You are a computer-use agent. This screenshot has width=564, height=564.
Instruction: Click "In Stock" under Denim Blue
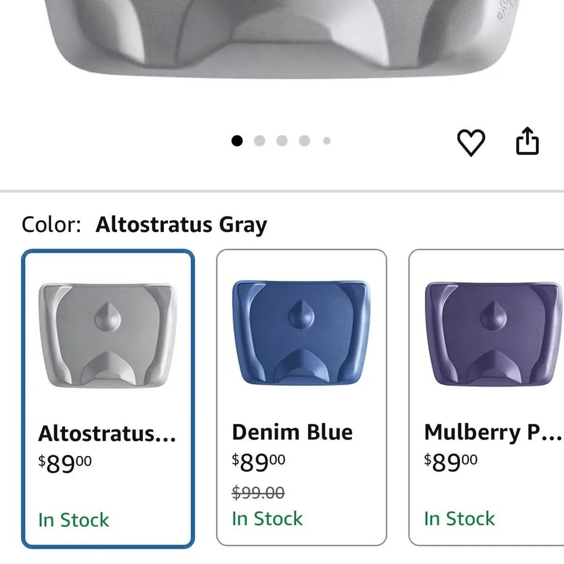coord(267,519)
